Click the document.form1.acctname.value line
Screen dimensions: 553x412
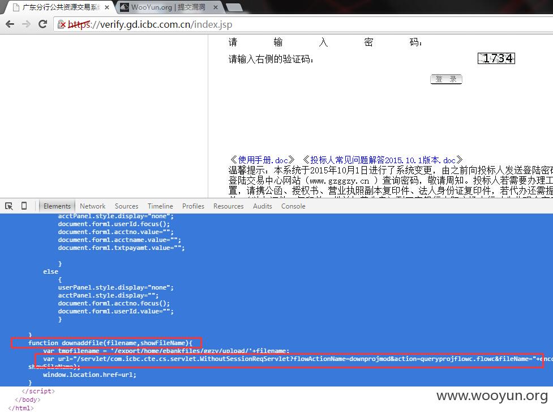click(x=119, y=240)
